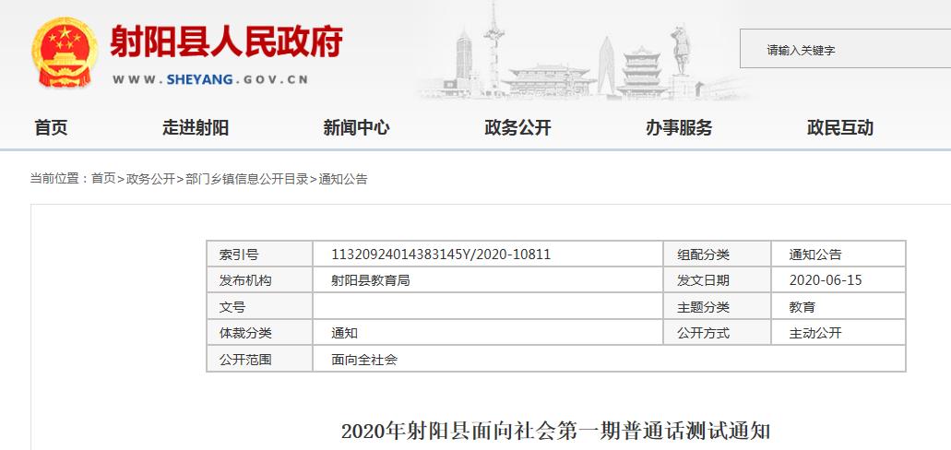Open the 办事服务 navigation menu
Screen dimensions: 951x450
click(679, 128)
